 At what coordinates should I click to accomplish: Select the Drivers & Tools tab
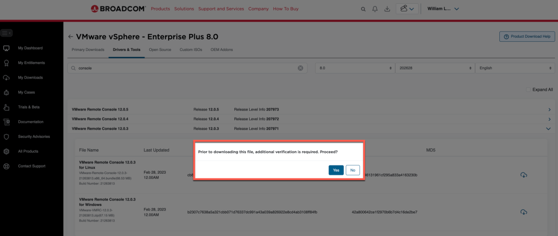point(126,50)
